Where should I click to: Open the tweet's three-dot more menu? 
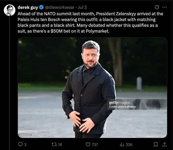165,7
